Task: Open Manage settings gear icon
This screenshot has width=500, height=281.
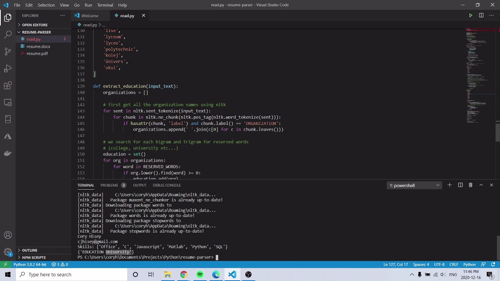Action: (x=8, y=252)
